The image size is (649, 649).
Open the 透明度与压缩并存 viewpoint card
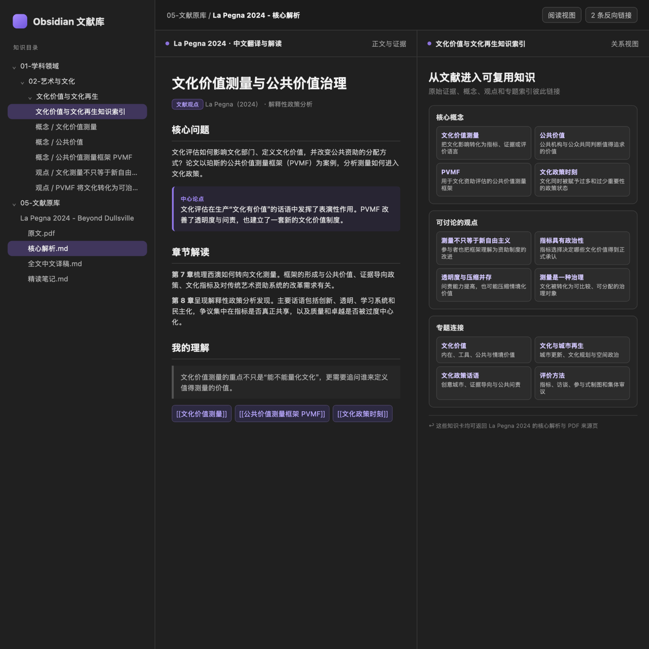pyautogui.click(x=484, y=285)
